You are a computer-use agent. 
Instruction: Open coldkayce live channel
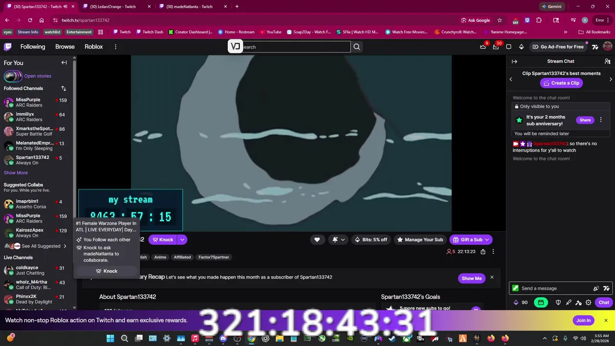tap(36, 270)
